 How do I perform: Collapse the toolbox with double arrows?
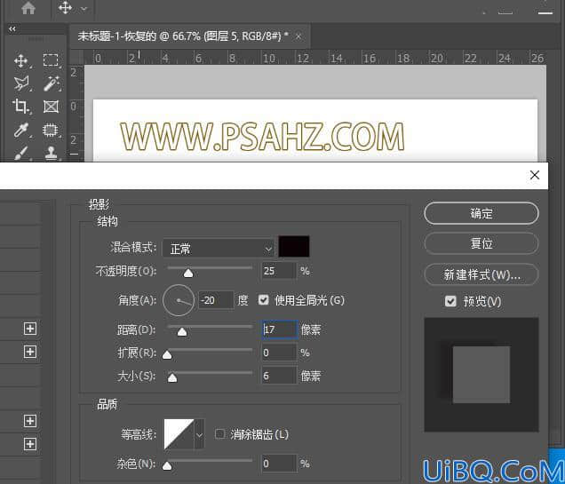pyautogui.click(x=12, y=28)
